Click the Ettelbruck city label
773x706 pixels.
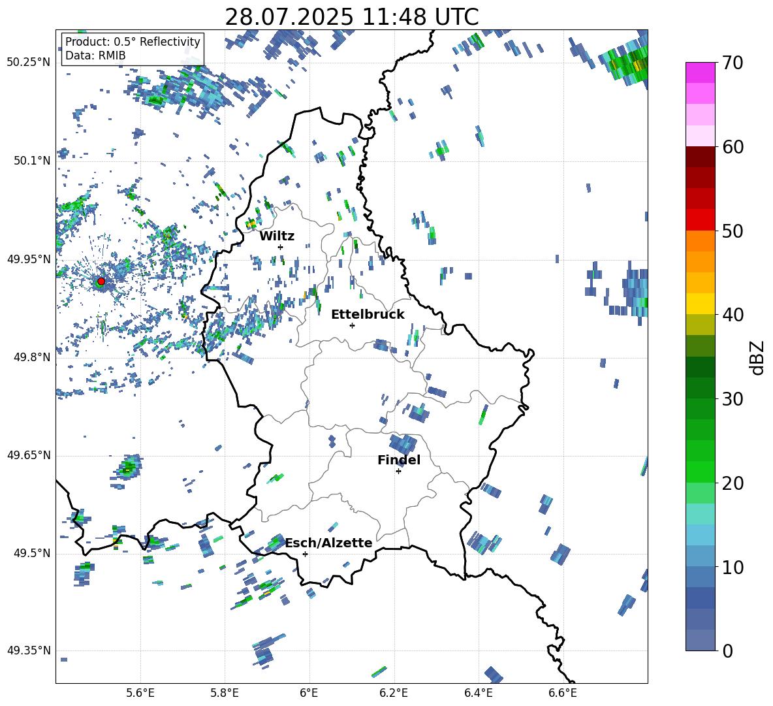tap(368, 315)
